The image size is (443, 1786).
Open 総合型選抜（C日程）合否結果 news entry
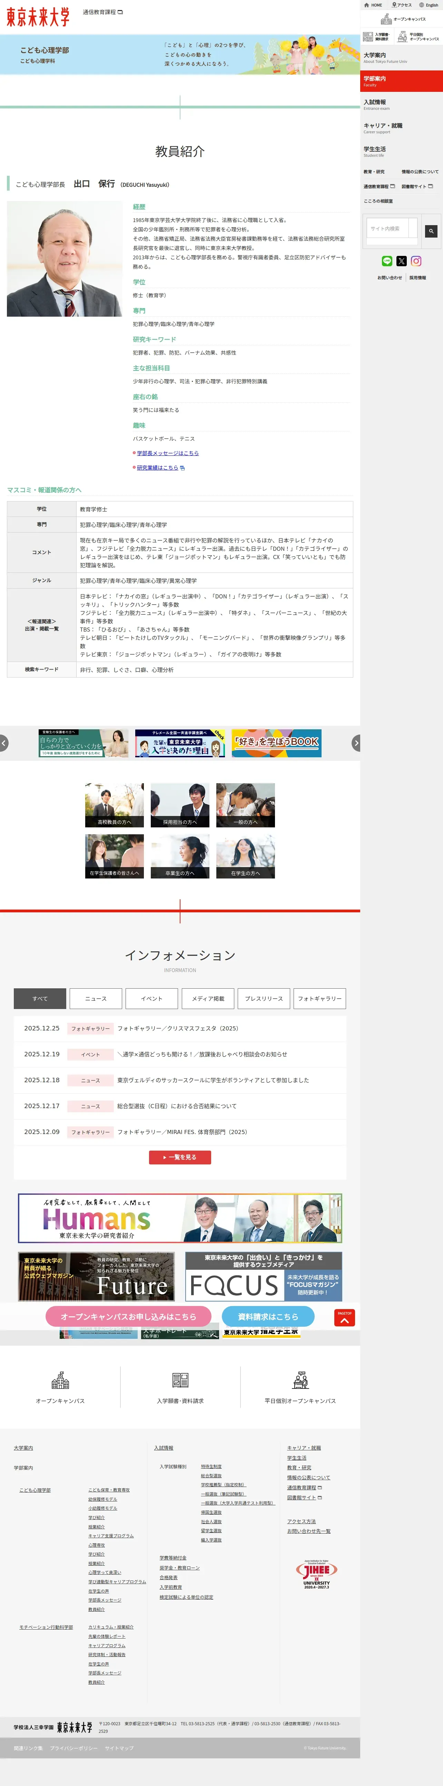tap(177, 1106)
